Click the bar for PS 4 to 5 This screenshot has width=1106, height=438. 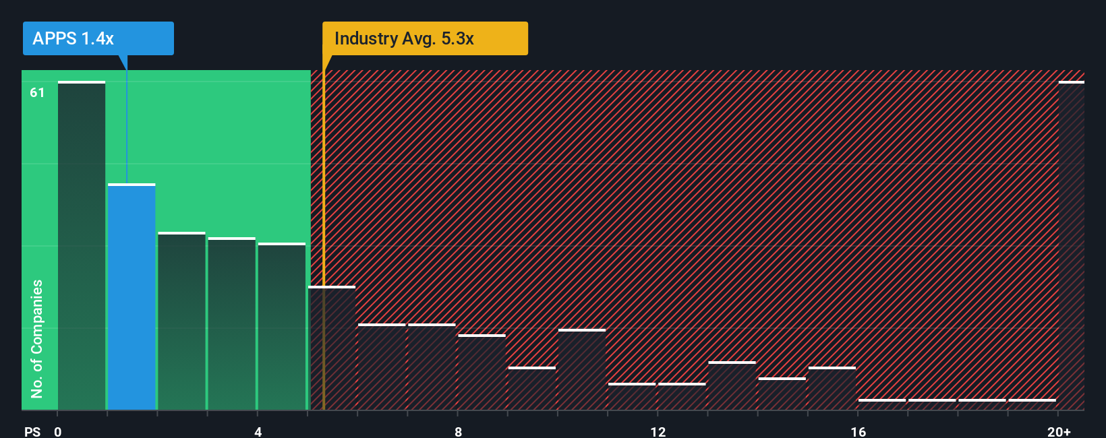tap(282, 326)
